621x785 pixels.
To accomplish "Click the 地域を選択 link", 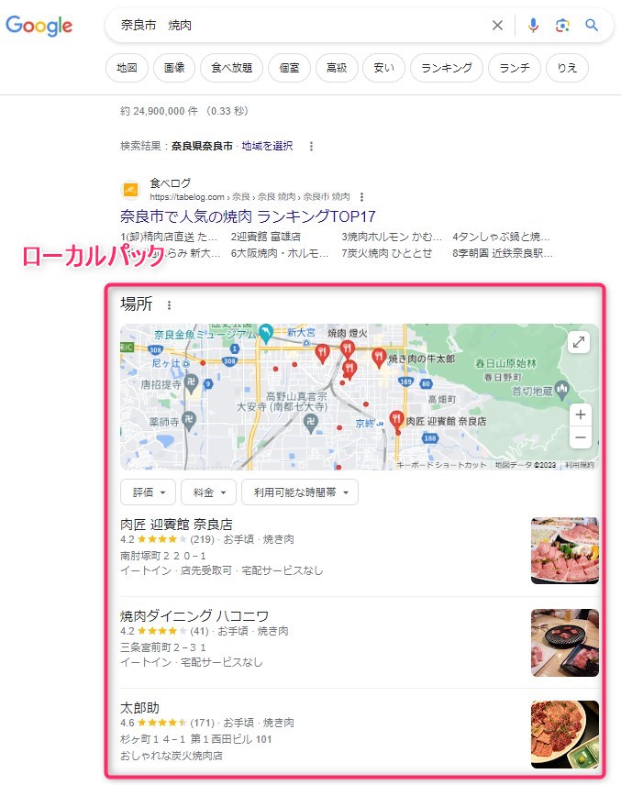I will point(267,146).
